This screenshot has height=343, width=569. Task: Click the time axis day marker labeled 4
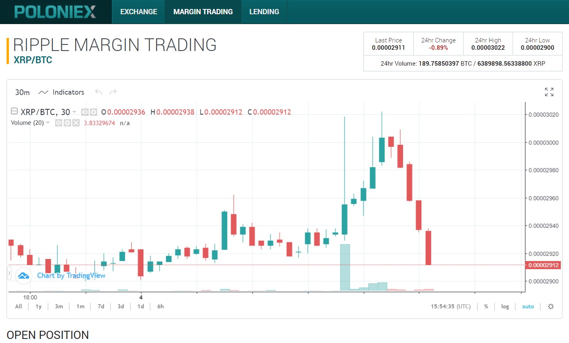click(141, 297)
